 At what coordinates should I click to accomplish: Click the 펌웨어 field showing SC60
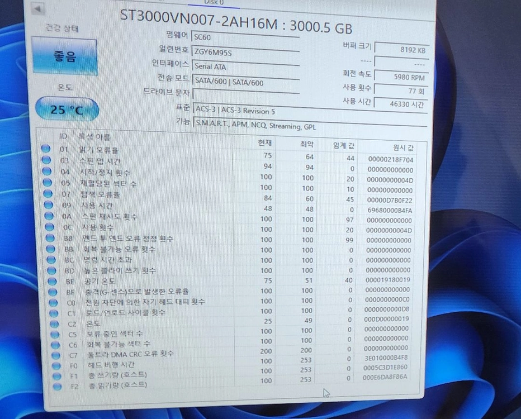tap(245, 37)
